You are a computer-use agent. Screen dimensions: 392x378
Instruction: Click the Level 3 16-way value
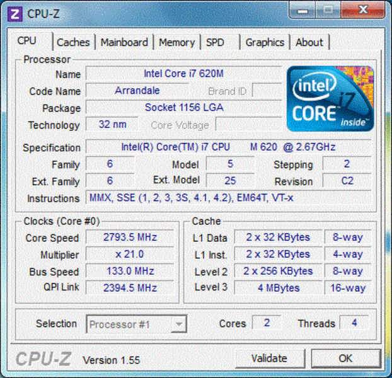coord(348,288)
